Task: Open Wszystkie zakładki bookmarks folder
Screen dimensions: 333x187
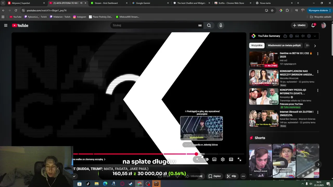Action: point(321,17)
